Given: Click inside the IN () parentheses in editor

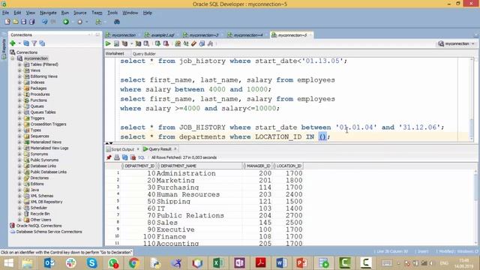Looking at the screenshot, I should 322,136.
